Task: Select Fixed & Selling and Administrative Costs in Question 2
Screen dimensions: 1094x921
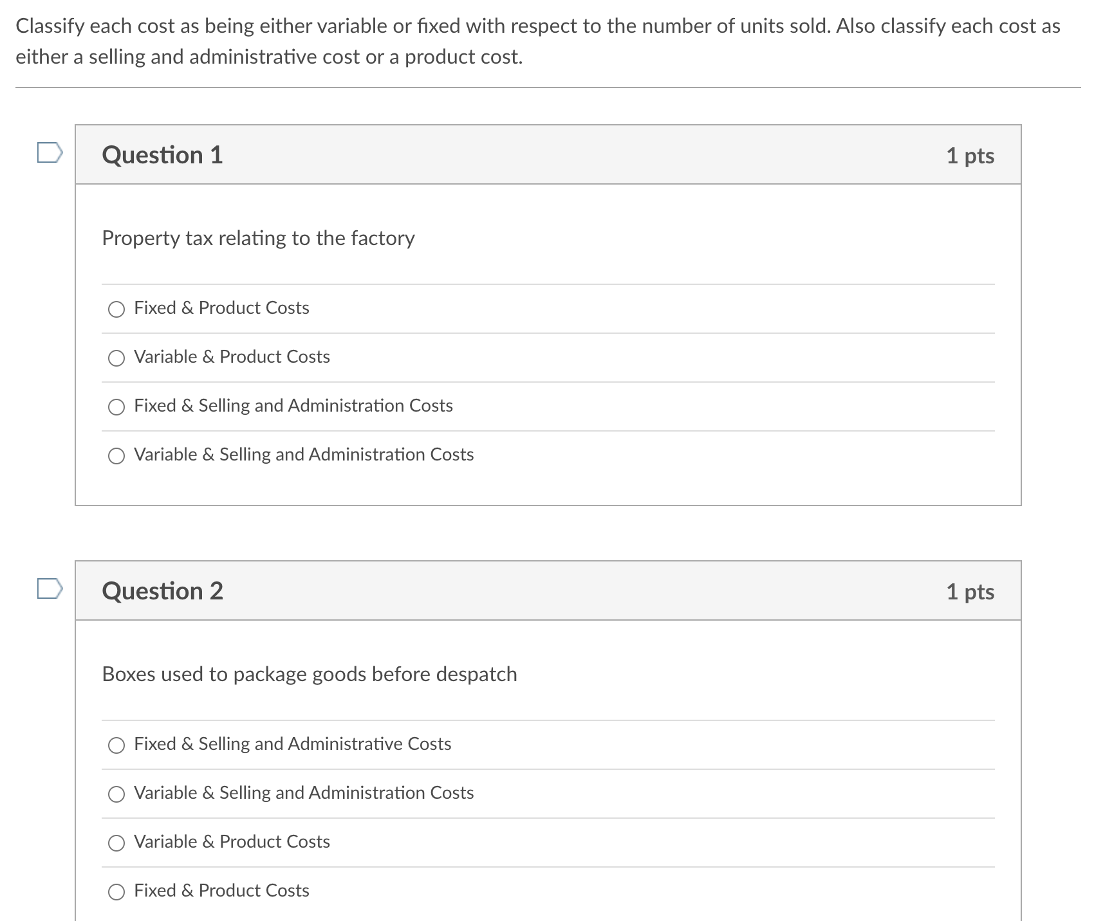Action: (116, 745)
